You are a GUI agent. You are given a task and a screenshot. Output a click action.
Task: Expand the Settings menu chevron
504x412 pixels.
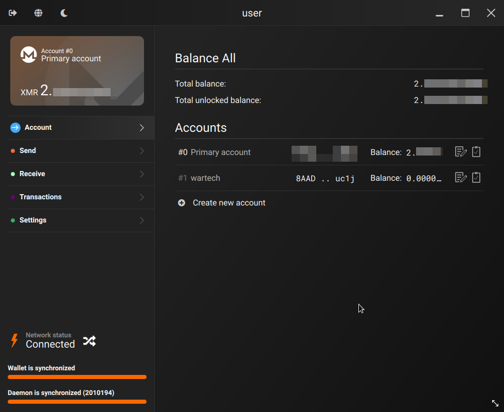tap(142, 220)
